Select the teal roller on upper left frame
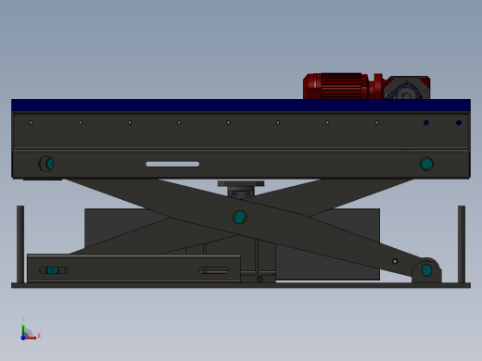Image resolution: width=482 pixels, height=361 pixels. point(50,164)
